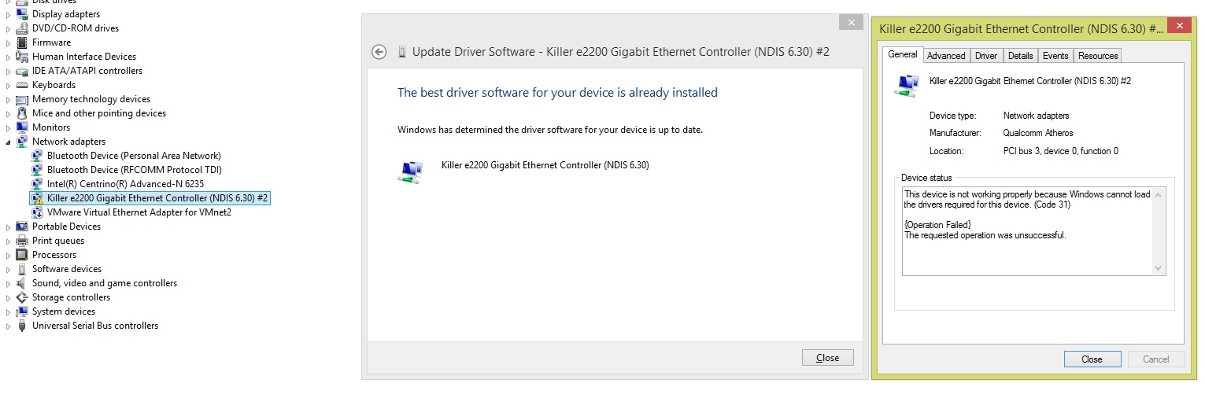Click the Universal Serial Bus controllers icon
Image resolution: width=1205 pixels, height=398 pixels.
click(x=22, y=326)
